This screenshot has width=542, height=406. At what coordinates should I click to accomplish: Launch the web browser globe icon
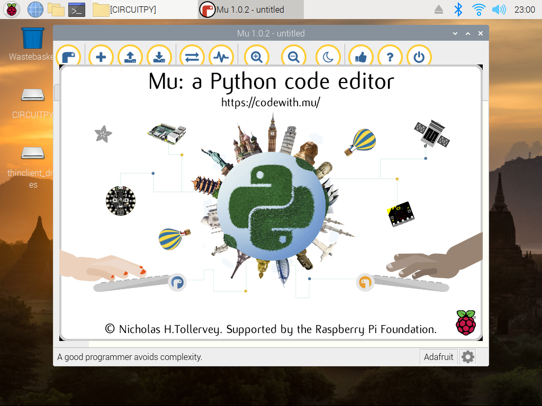35,10
